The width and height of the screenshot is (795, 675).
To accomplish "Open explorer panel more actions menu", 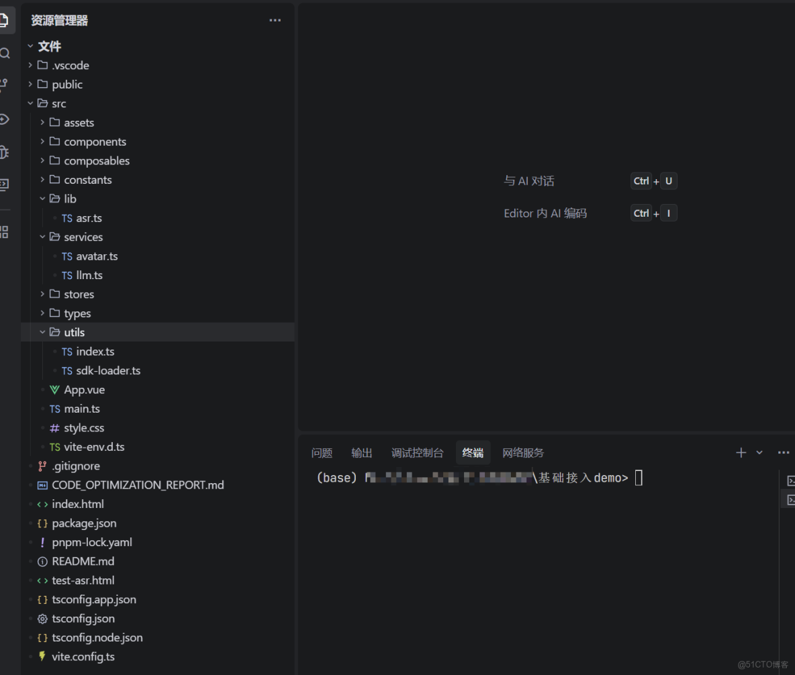I will (275, 20).
